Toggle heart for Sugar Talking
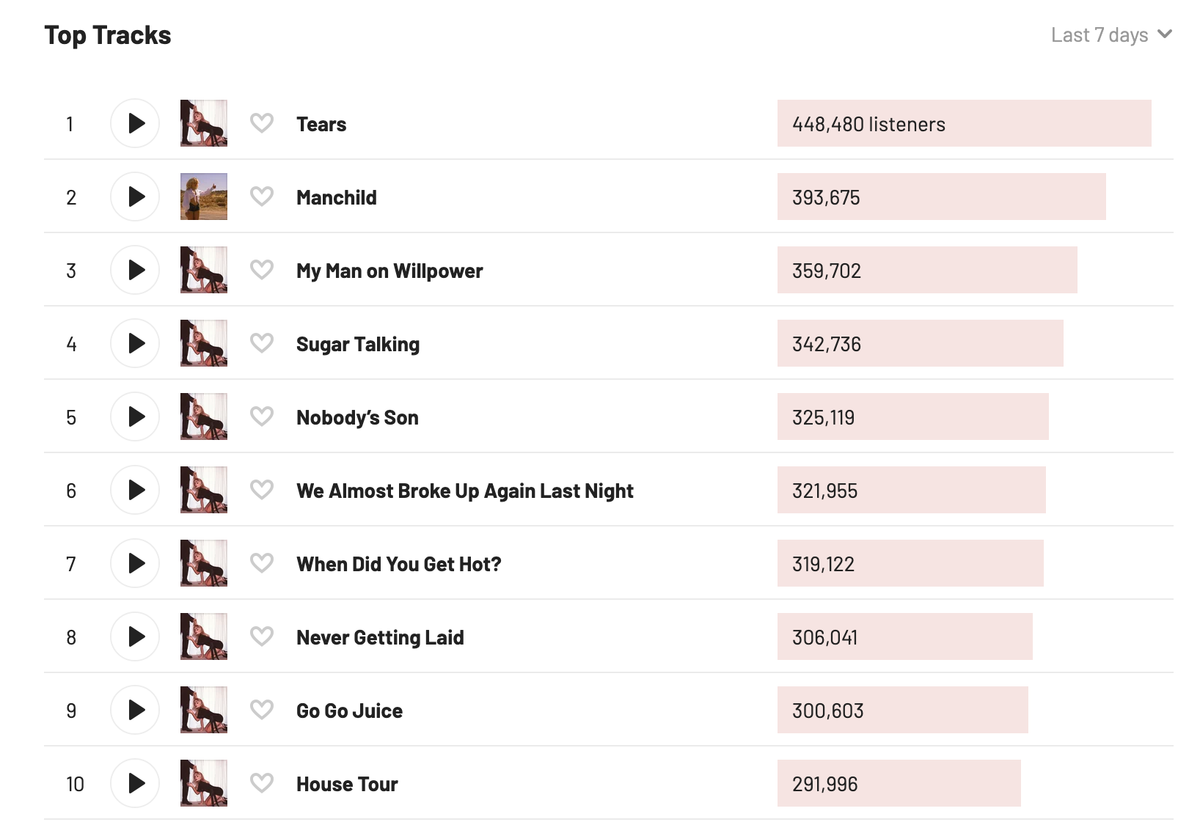 [262, 343]
